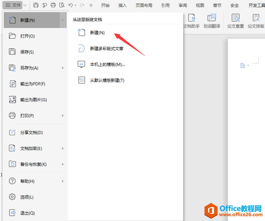Click the 帮助(H) question mark icon
This screenshot has height=221, width=265.
pos(12,181)
